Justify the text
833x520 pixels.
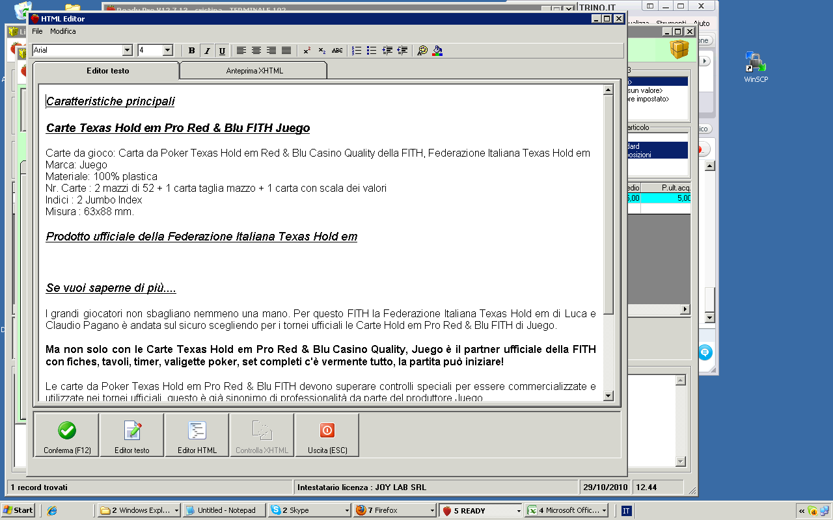pos(286,51)
